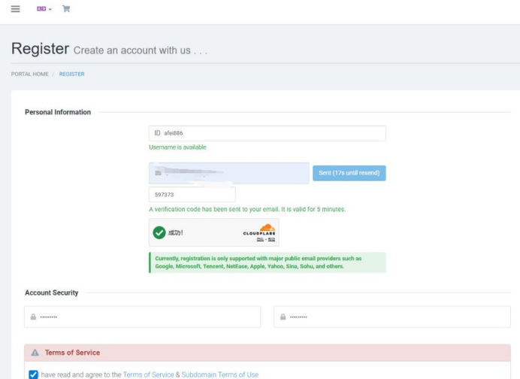The width and height of the screenshot is (520, 379).
Task: Click the Register breadcrumb link
Action: [x=71, y=74]
